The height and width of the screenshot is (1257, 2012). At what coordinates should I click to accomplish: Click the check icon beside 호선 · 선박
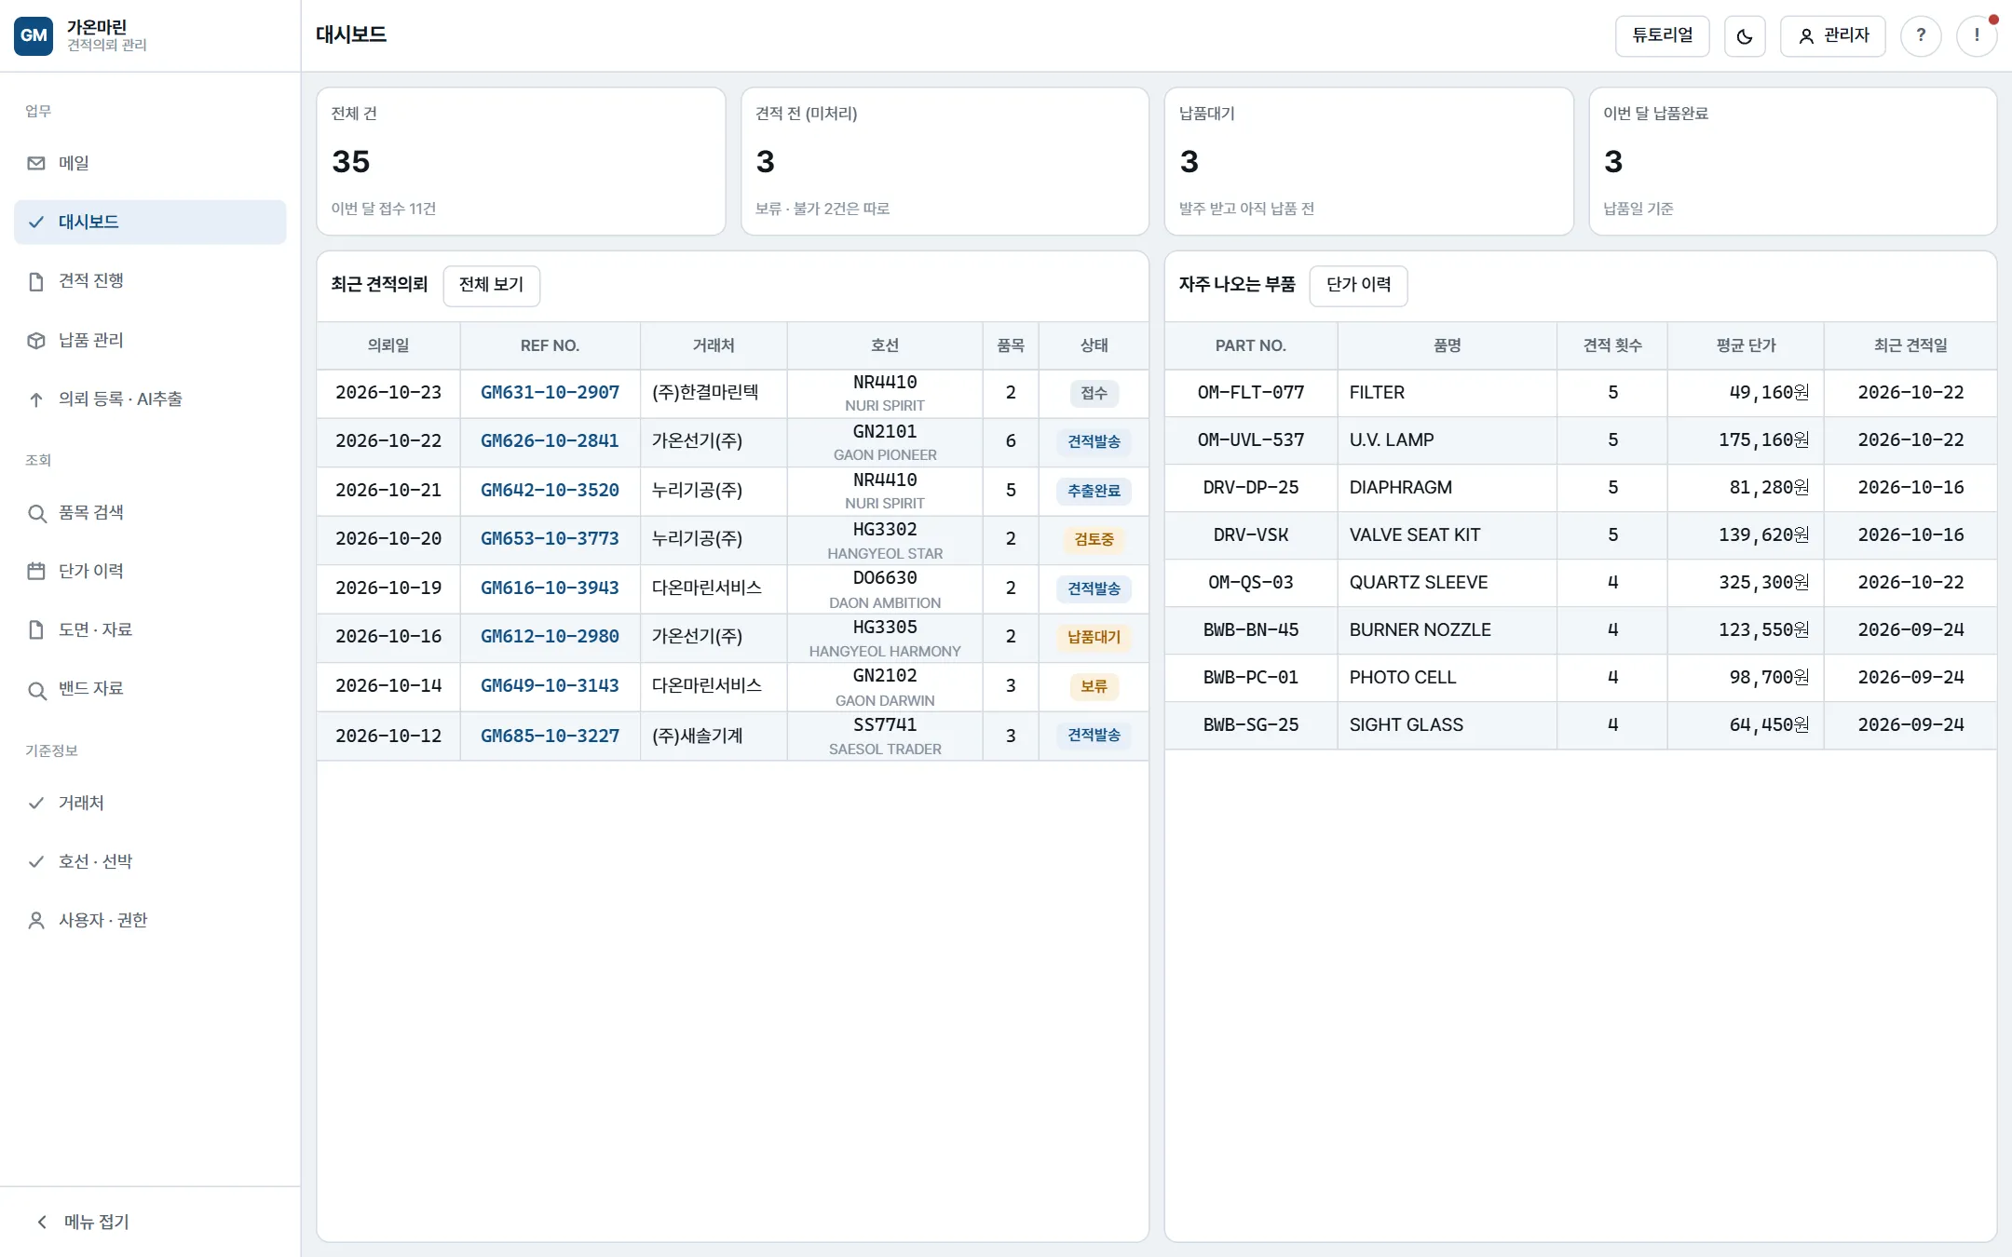point(36,861)
